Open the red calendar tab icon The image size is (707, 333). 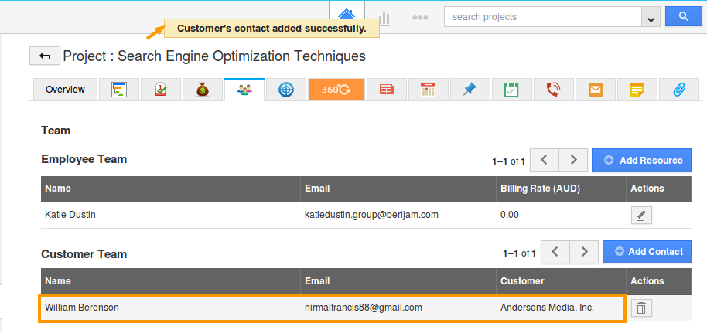[428, 90]
